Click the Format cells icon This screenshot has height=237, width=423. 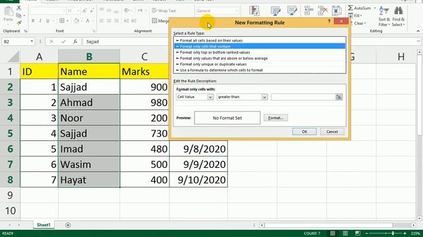click(x=336, y=11)
